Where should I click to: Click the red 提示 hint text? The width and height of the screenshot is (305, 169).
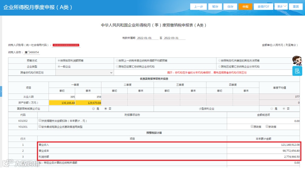[207, 73]
